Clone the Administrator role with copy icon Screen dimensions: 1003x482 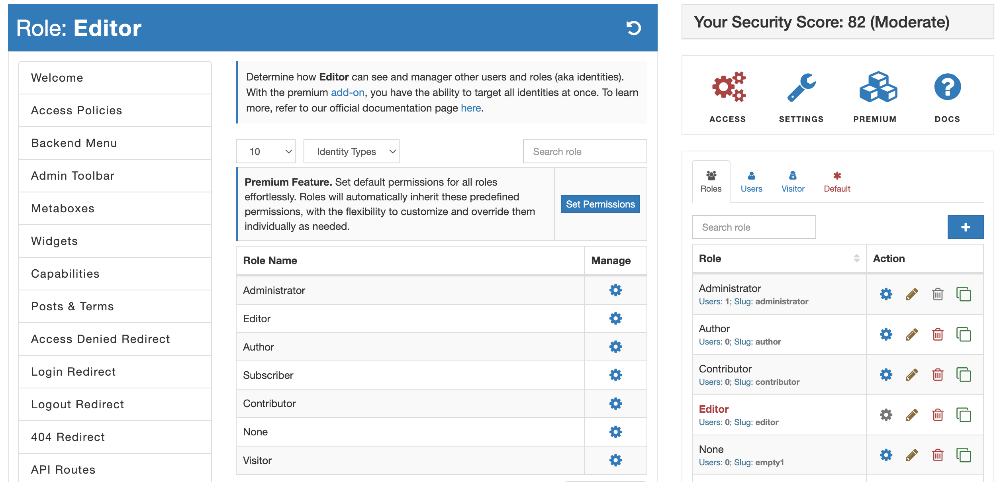(963, 294)
